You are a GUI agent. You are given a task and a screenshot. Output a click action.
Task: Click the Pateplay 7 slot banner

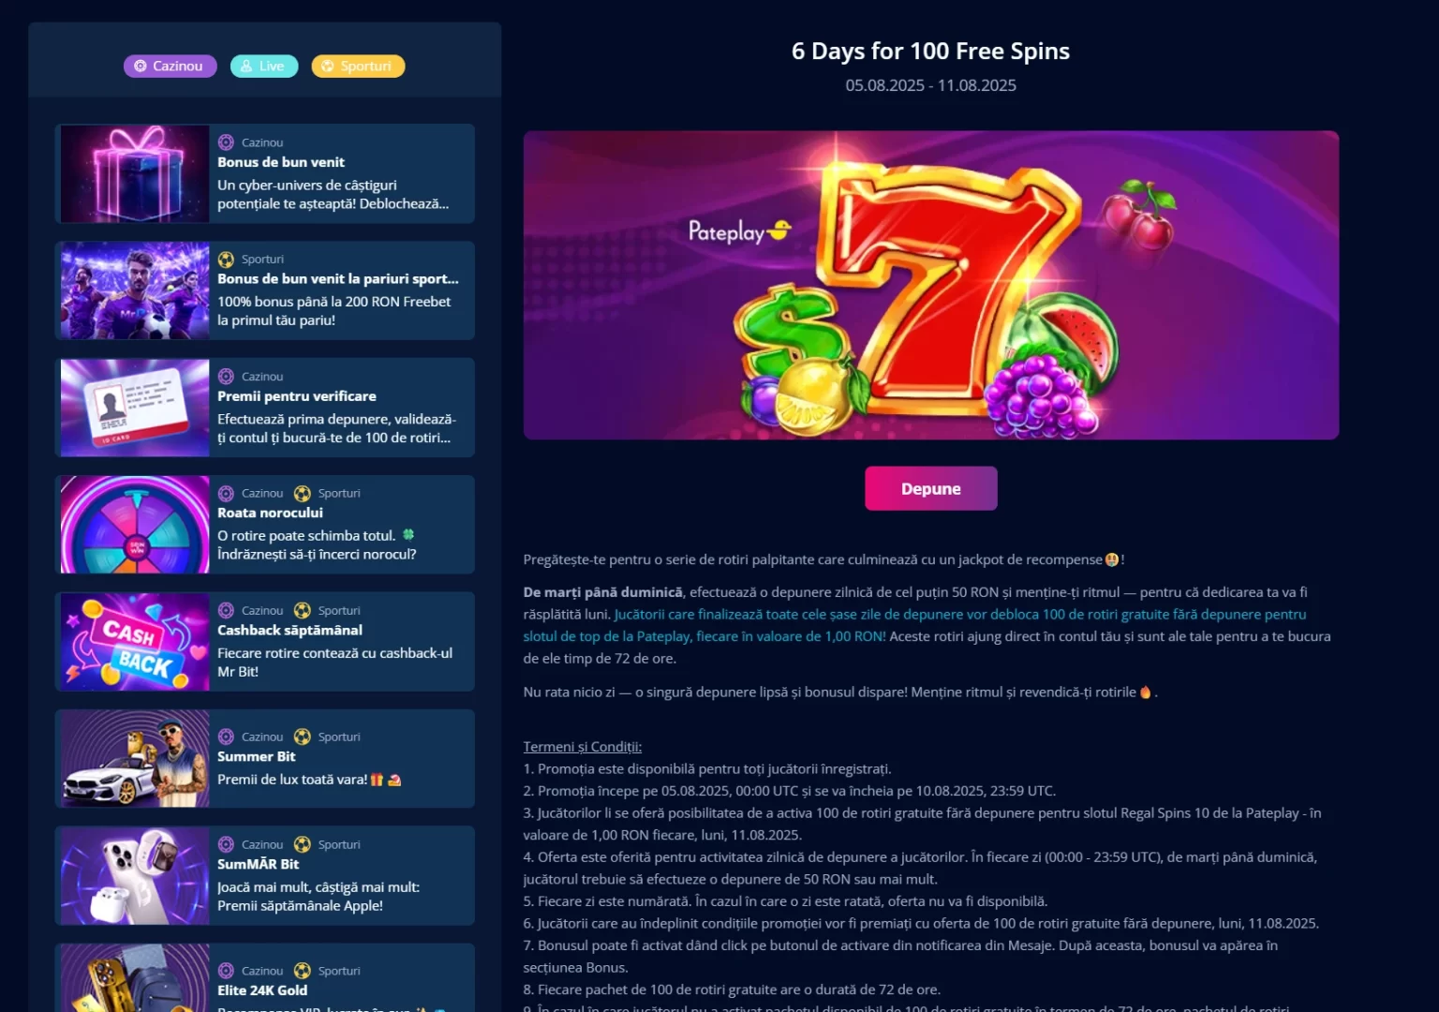click(x=930, y=285)
